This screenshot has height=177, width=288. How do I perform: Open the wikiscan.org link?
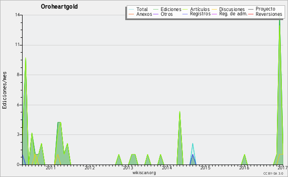pos(144,173)
